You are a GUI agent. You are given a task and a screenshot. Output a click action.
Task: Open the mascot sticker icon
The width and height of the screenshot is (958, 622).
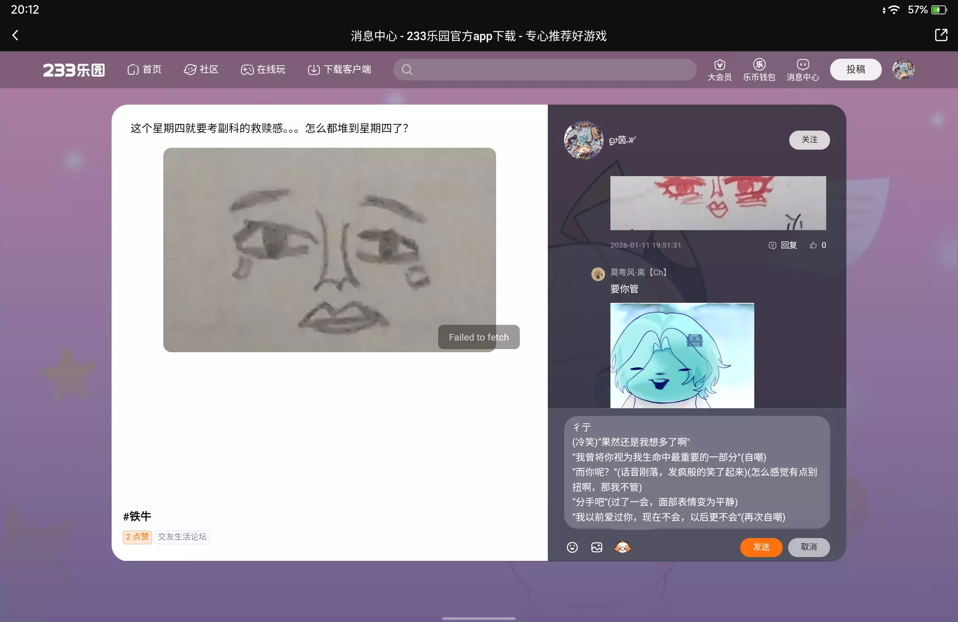tap(622, 547)
